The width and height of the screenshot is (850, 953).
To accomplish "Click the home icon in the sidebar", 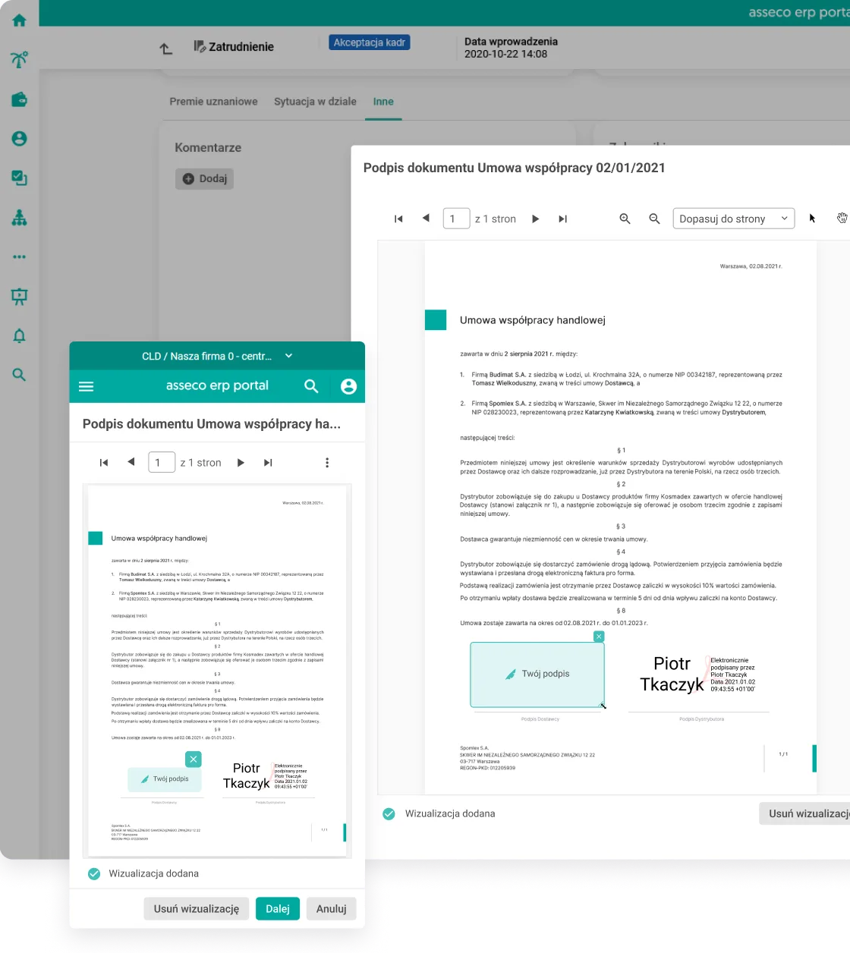I will tap(20, 20).
